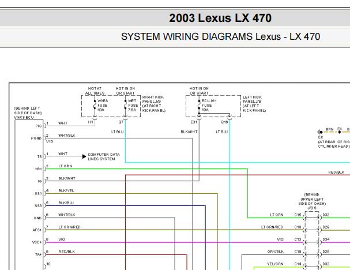350x270 pixels.
Task: Select junction pin 'C13'
Action: coord(298,239)
